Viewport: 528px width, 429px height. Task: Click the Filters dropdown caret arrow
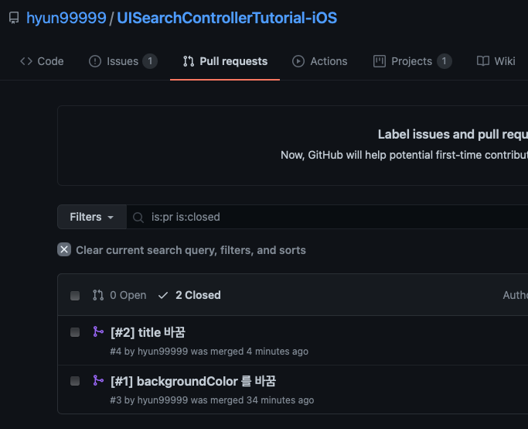[111, 218]
